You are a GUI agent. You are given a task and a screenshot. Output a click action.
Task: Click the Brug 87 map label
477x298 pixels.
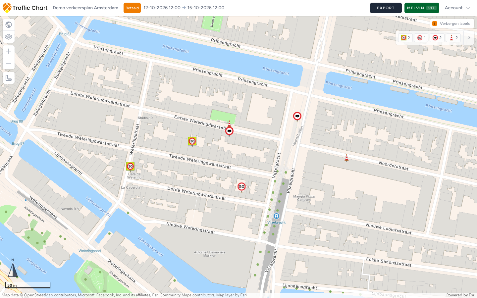coord(65,34)
